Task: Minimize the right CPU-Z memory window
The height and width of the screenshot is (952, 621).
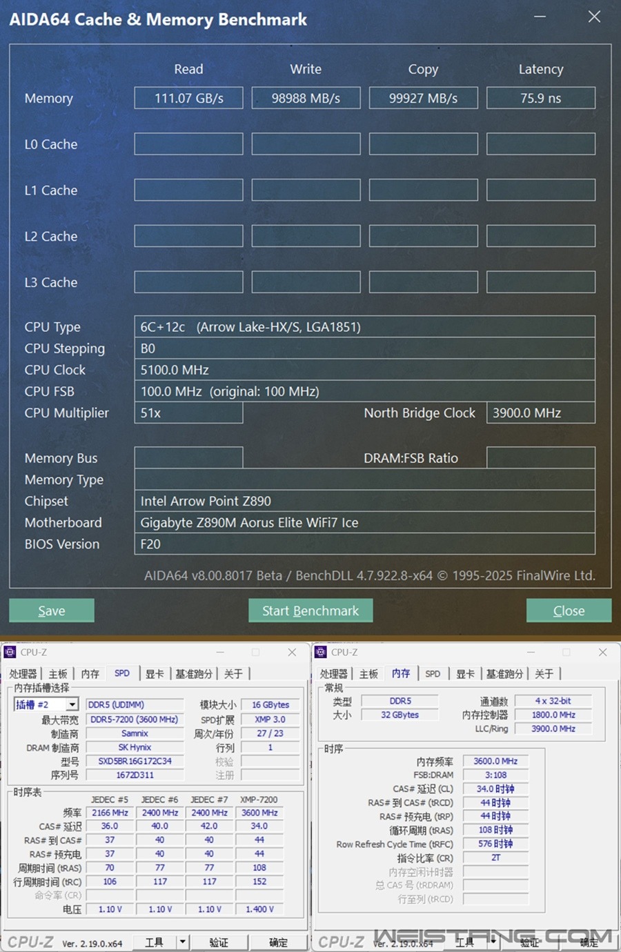Action: pyautogui.click(x=531, y=652)
